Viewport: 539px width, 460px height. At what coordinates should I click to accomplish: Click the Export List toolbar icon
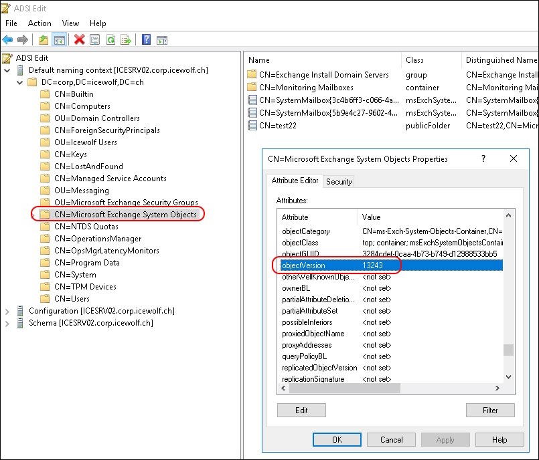[126, 39]
